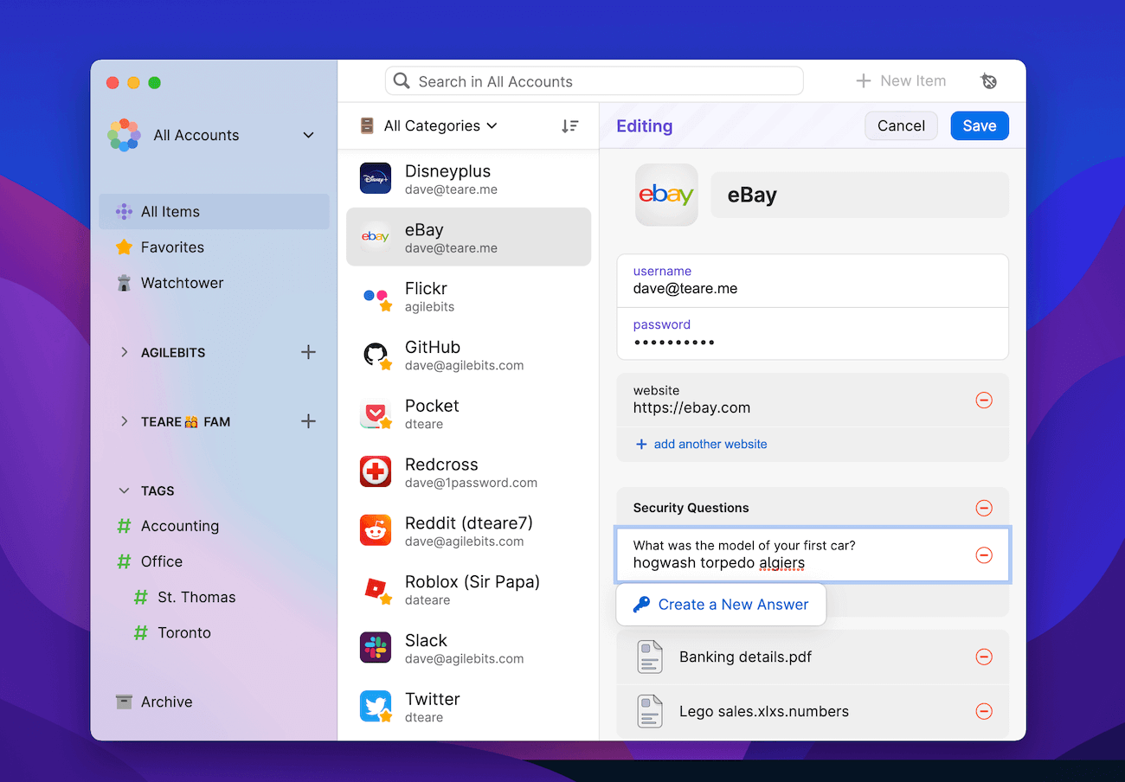Click the sort order icon beside All Categories

point(570,125)
